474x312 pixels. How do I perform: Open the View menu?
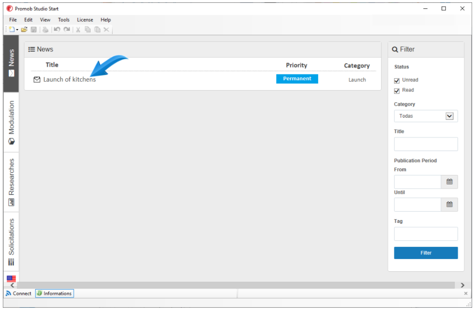45,20
